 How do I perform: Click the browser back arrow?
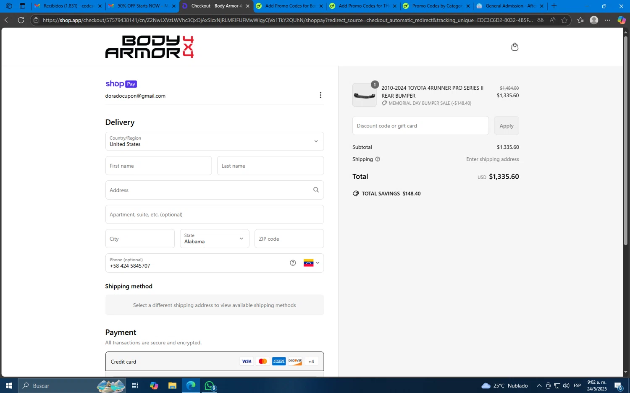coord(7,20)
